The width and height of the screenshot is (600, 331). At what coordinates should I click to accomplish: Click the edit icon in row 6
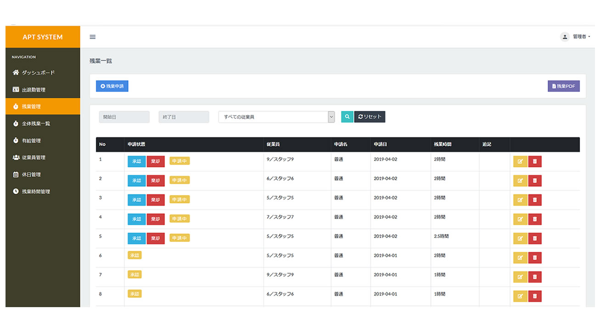coord(520,258)
